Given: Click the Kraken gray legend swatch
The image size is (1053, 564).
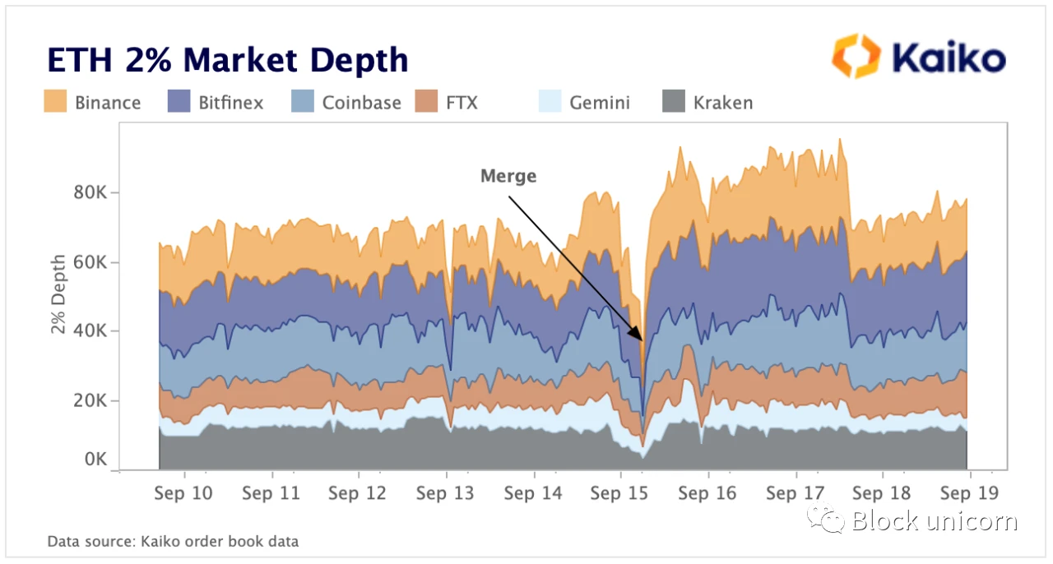Looking at the screenshot, I should (x=674, y=102).
